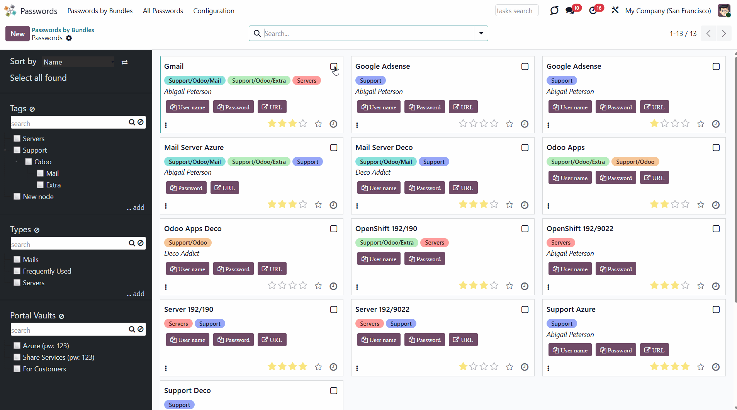Select the Mail Server Deco card checkbox
This screenshot has height=410, width=737.
pos(525,148)
